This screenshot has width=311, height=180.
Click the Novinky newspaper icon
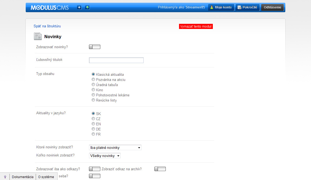(38, 37)
